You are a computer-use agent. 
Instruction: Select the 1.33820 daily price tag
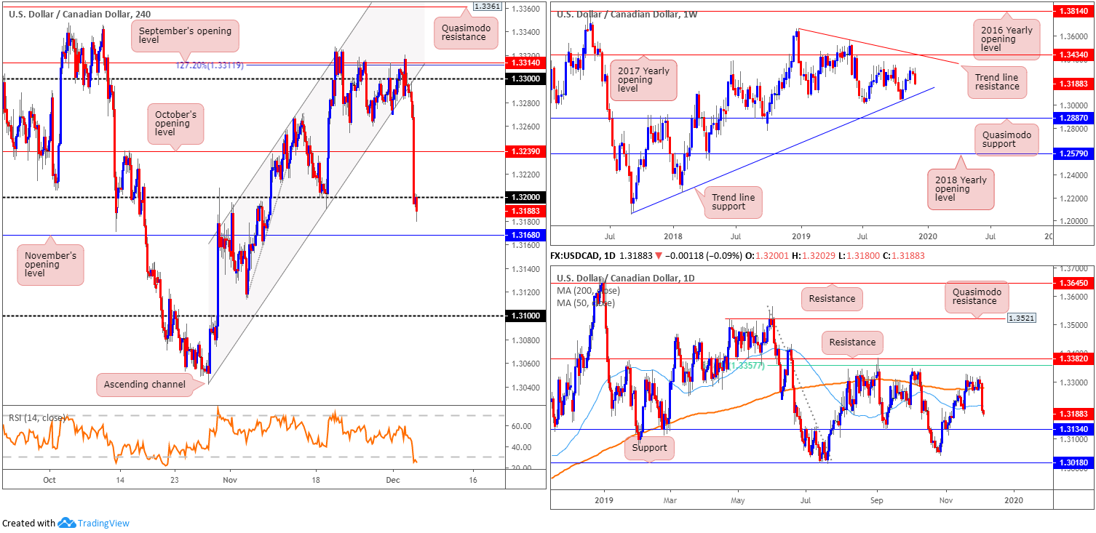(1074, 358)
